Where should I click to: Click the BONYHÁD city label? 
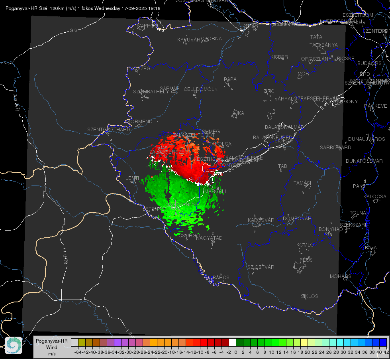click(331, 229)
